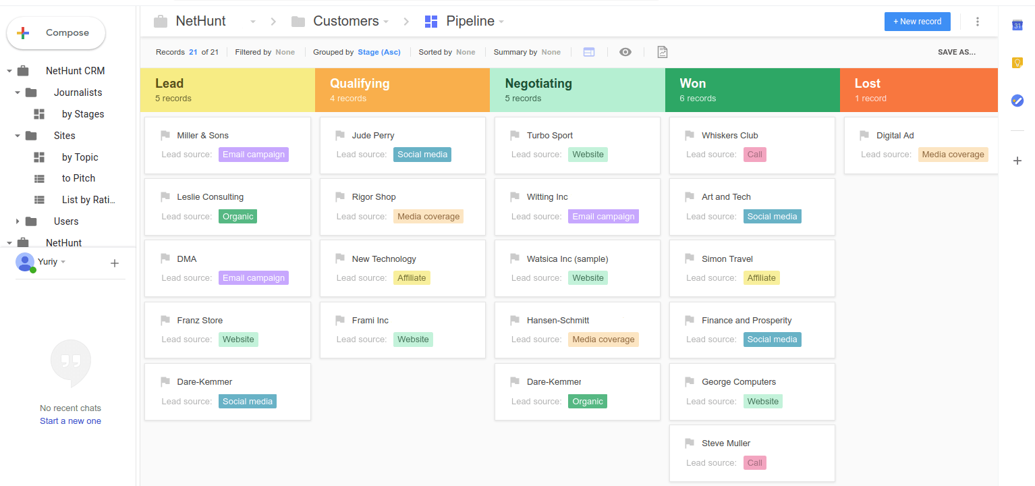Click the NetHunt briefcase icon in breadcrumb
Screen dimensions: 1035x486
(161, 22)
